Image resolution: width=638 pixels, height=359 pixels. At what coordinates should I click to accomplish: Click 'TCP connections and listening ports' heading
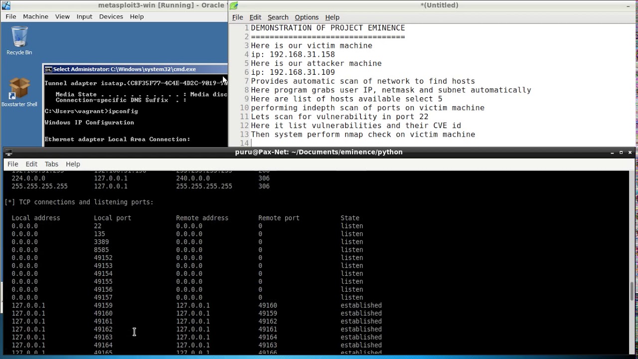coord(86,202)
